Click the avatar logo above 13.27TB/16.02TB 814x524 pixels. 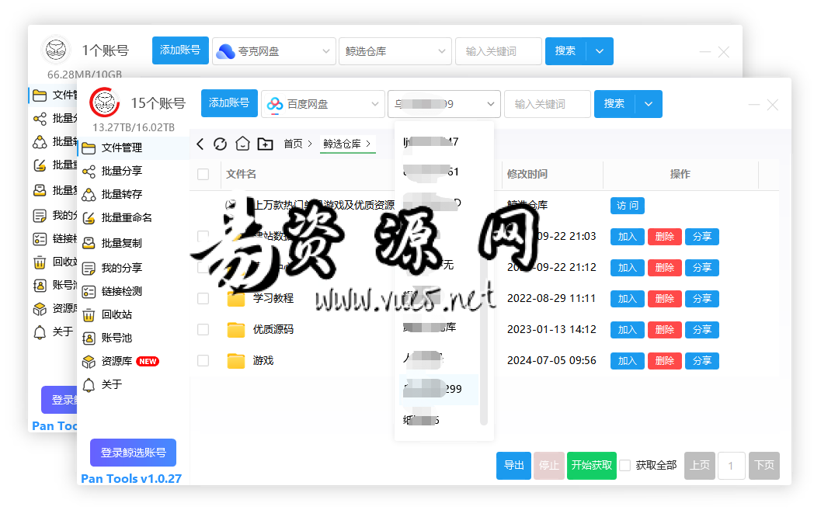point(104,102)
